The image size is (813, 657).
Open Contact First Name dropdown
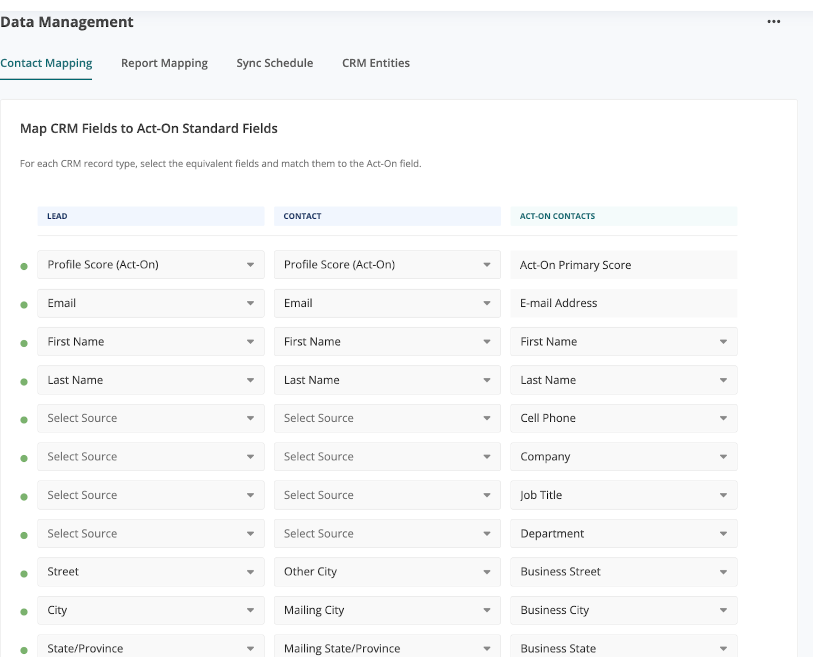click(387, 341)
